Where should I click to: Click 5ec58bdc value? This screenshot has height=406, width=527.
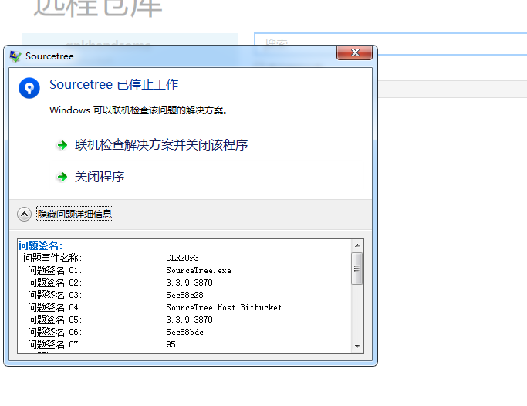pyautogui.click(x=185, y=332)
